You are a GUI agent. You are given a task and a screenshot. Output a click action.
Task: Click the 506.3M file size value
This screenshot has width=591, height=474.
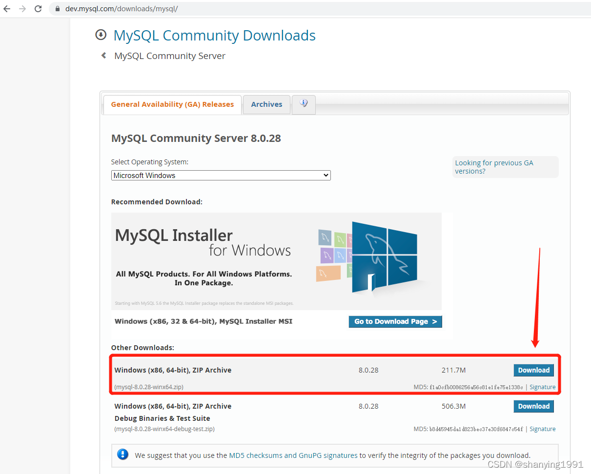click(x=454, y=406)
